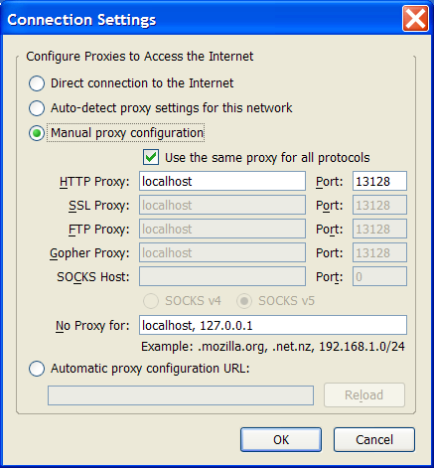This screenshot has width=434, height=468.
Task: Close the Connection Settings window
Action: pos(415,19)
